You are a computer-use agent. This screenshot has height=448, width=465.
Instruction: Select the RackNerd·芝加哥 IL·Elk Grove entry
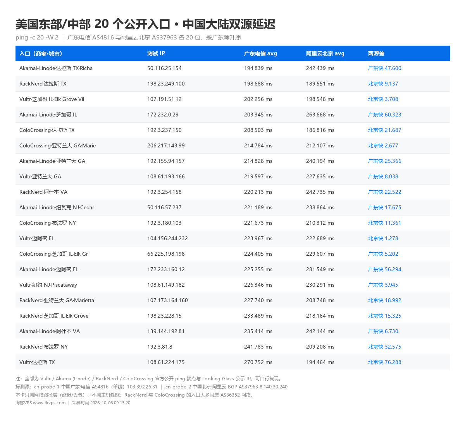point(54,316)
